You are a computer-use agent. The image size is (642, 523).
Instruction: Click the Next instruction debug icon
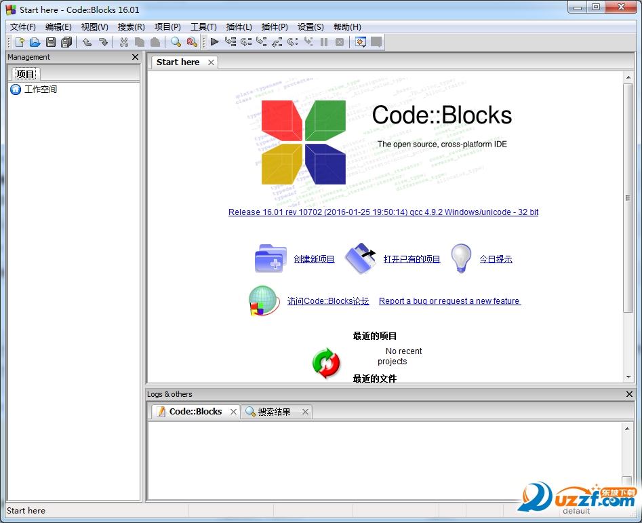[x=292, y=41]
